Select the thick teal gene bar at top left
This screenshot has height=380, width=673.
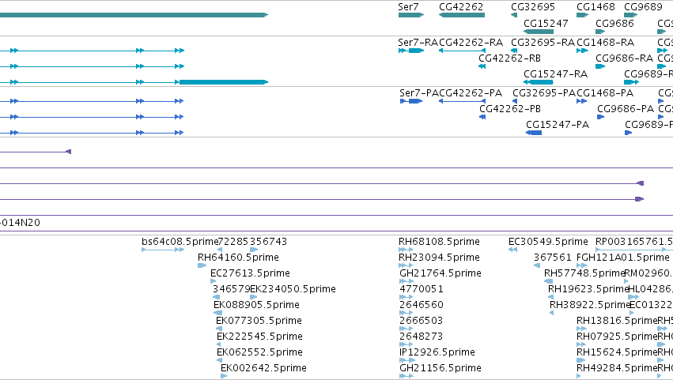click(134, 15)
